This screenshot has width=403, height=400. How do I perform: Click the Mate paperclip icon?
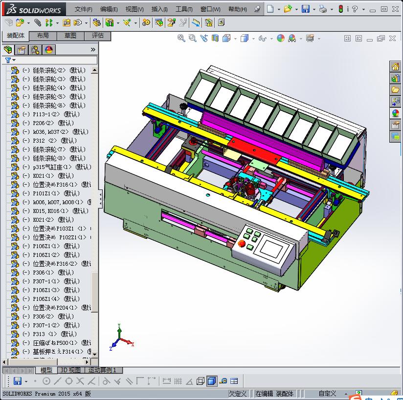[38, 22]
